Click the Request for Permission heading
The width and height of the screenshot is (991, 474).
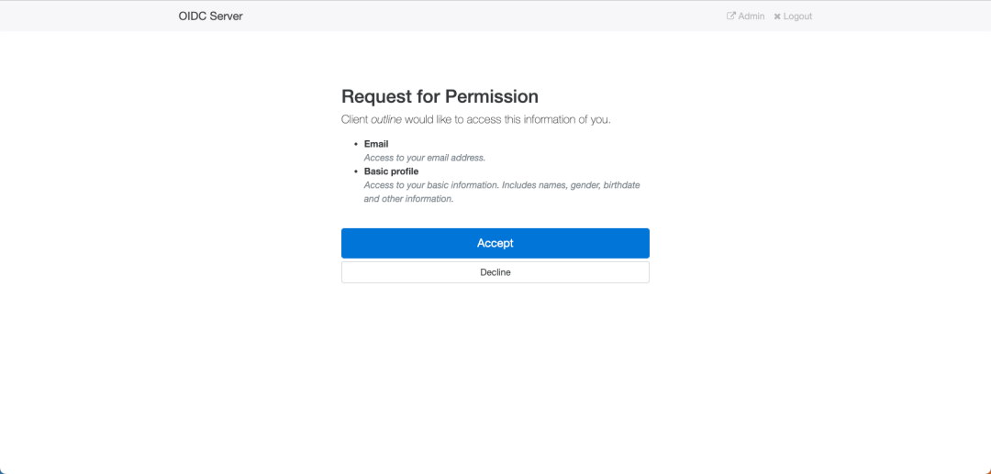pyautogui.click(x=440, y=96)
